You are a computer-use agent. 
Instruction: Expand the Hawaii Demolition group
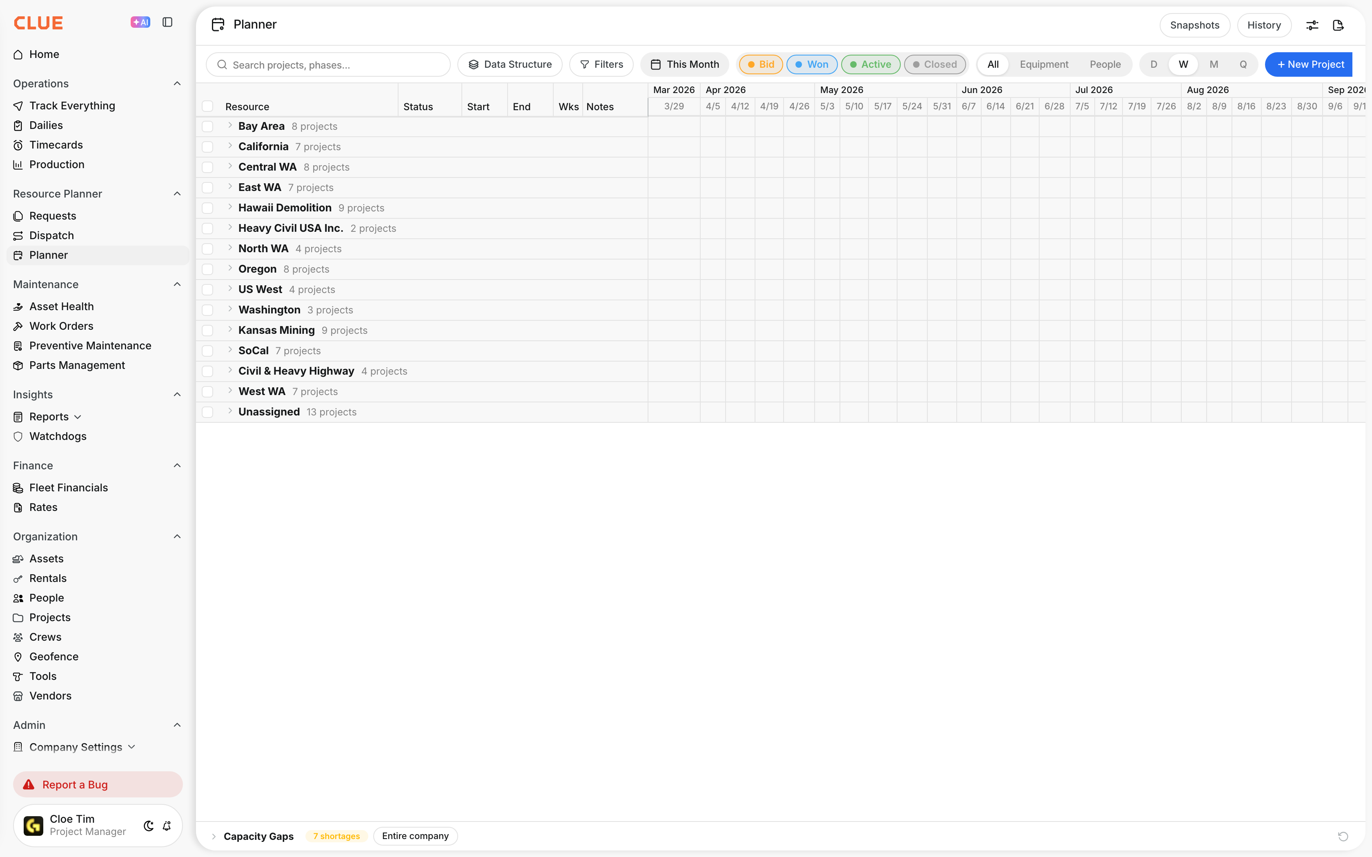click(x=230, y=207)
